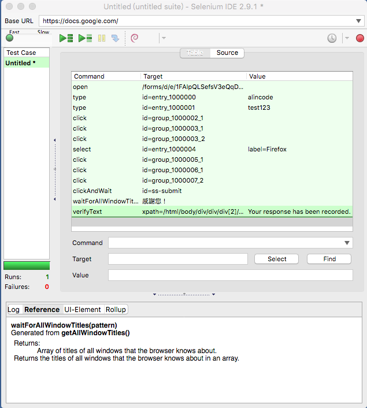Toggle the red record button
Viewport: 367px width, 408px height.
360,38
